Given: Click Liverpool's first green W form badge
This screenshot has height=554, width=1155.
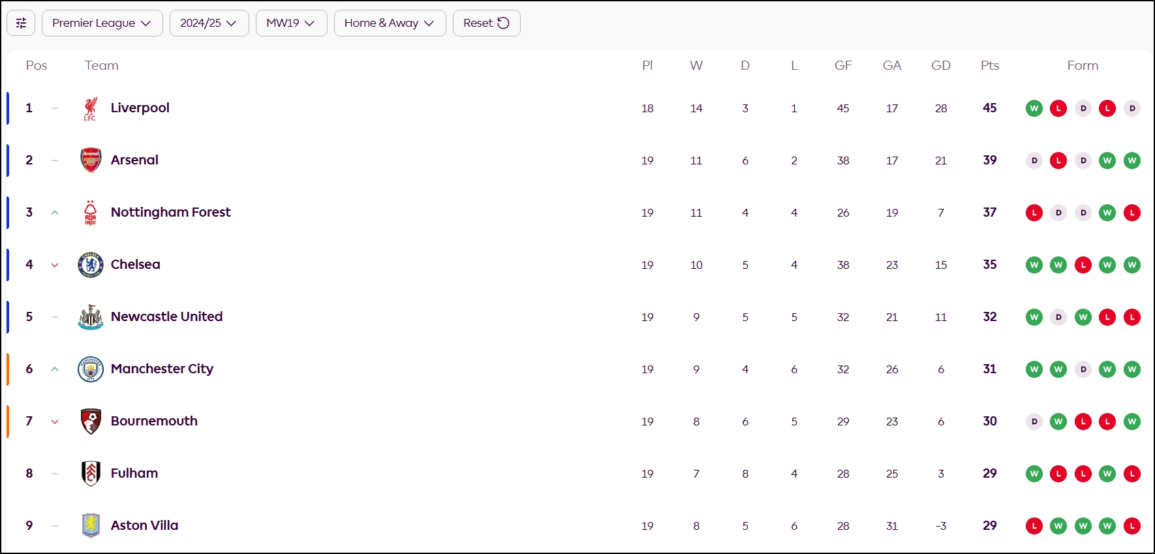Looking at the screenshot, I should 1034,108.
